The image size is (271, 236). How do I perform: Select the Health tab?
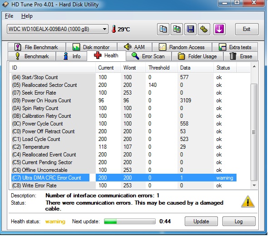[107, 55]
